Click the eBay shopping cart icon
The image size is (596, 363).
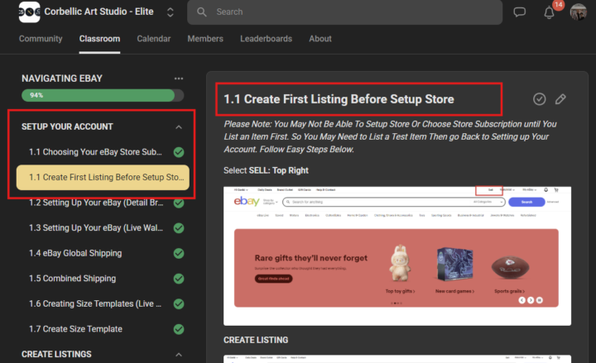556,189
